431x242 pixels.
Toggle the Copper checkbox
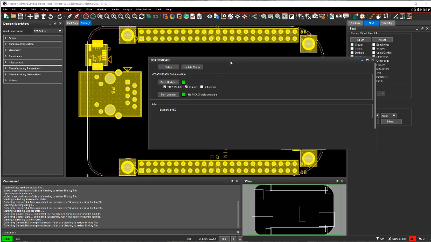click(x=186, y=87)
